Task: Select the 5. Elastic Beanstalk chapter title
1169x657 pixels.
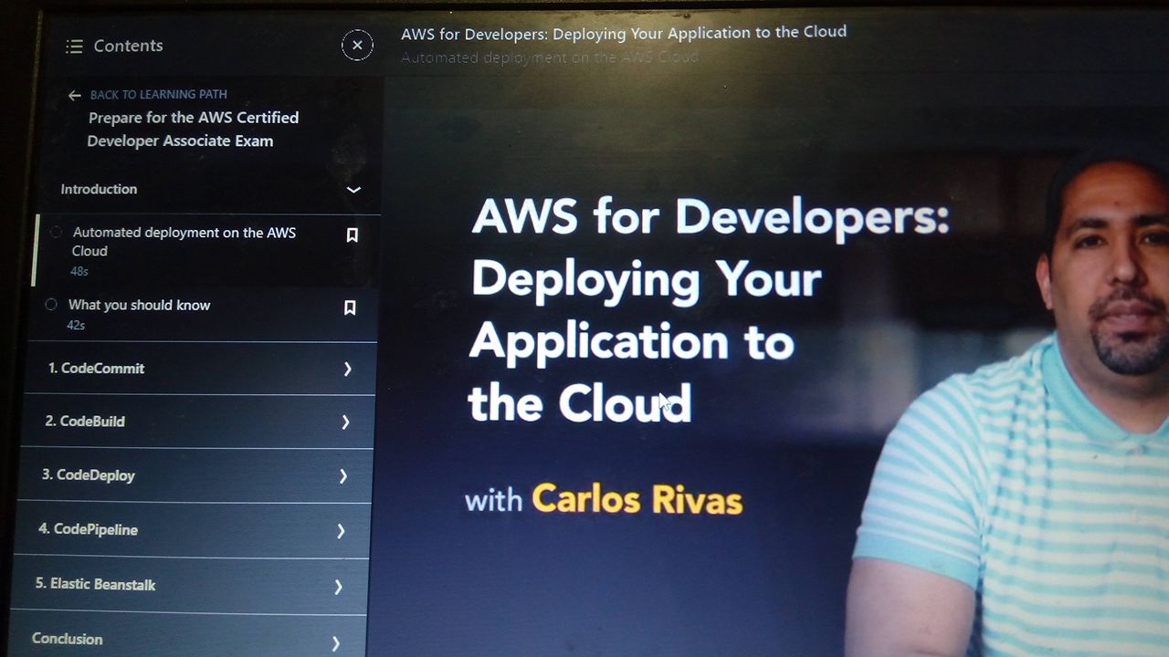Action: point(95,584)
